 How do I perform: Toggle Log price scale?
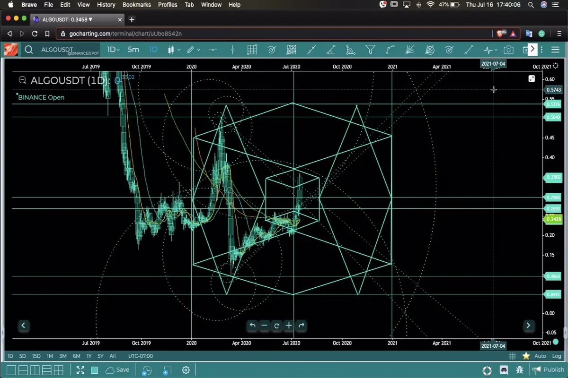[x=557, y=356]
